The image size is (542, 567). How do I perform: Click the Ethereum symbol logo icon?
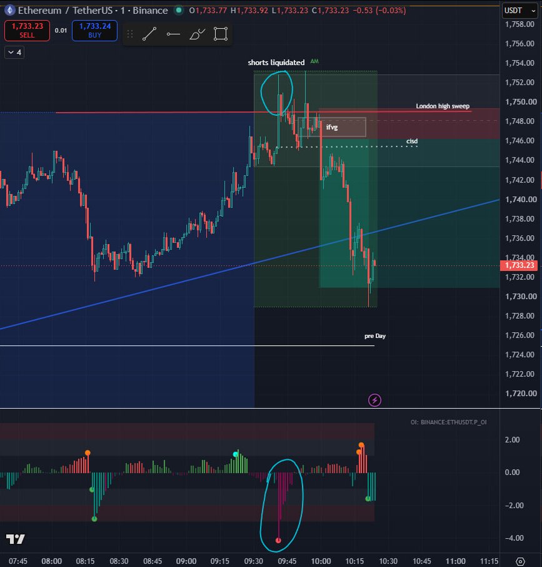[x=10, y=10]
